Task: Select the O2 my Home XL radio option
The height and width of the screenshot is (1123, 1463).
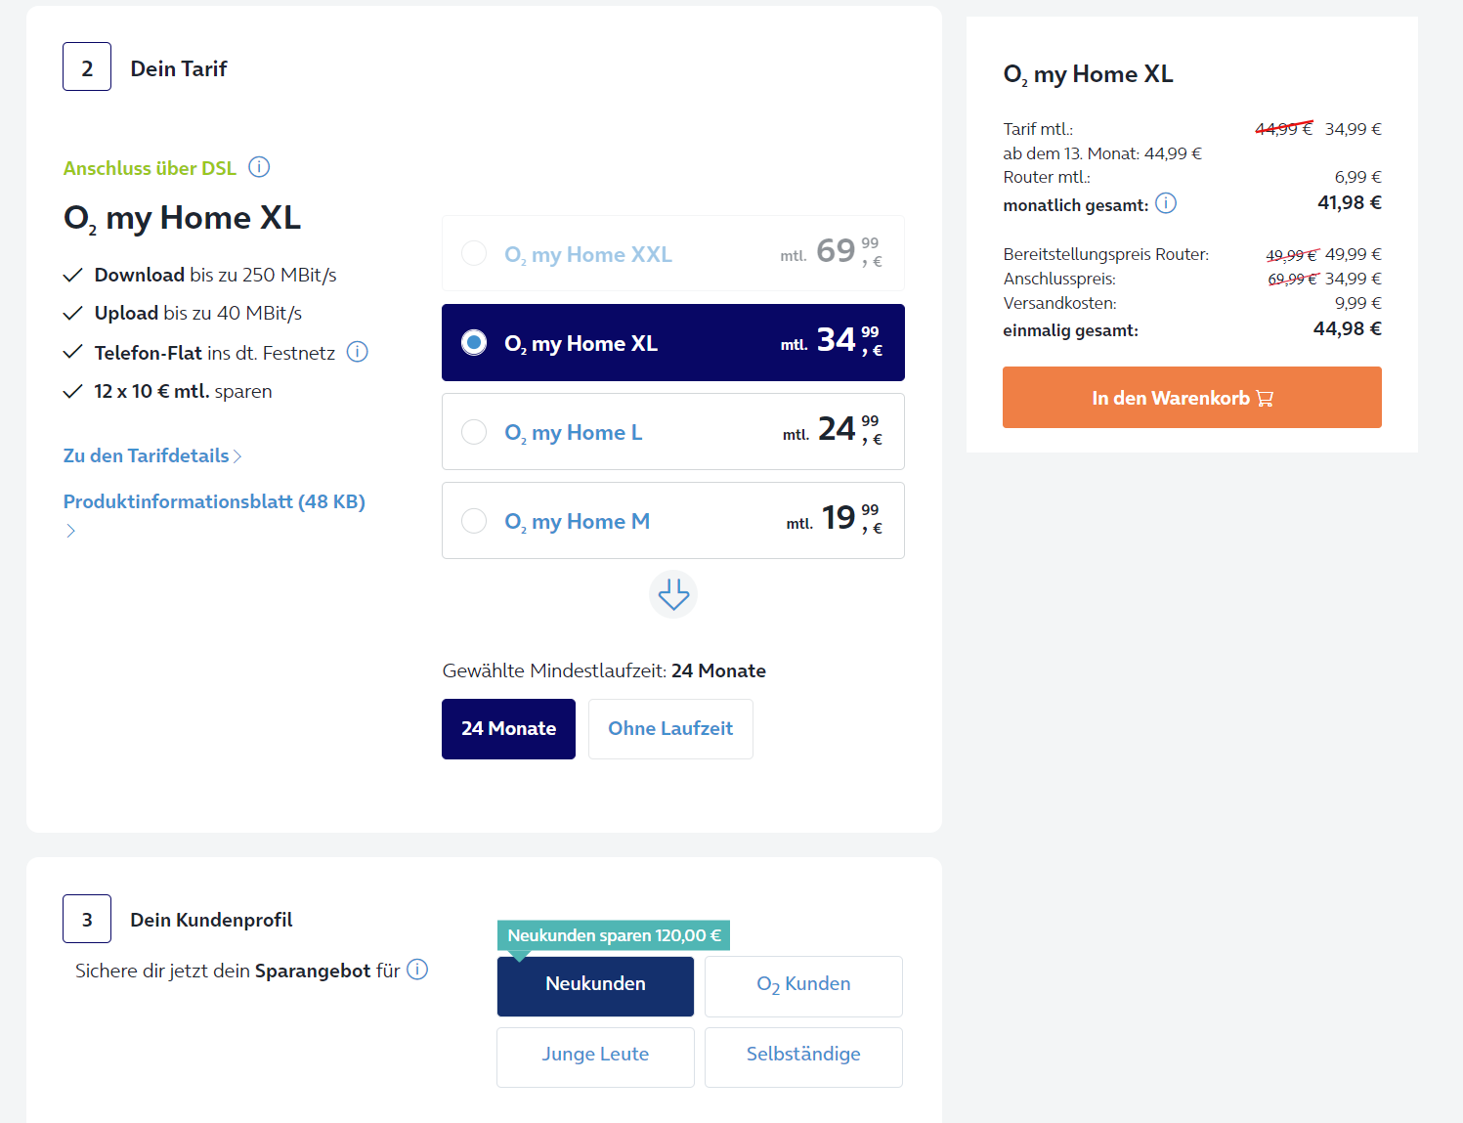Action: pyautogui.click(x=474, y=342)
